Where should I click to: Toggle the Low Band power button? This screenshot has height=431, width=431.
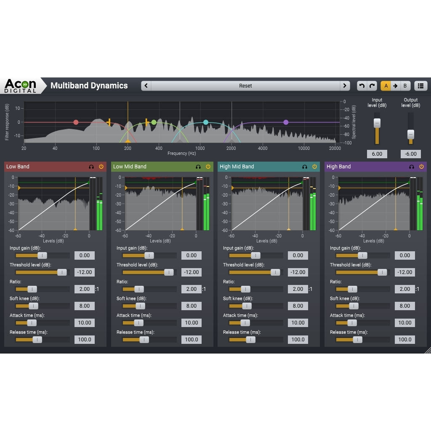[101, 167]
